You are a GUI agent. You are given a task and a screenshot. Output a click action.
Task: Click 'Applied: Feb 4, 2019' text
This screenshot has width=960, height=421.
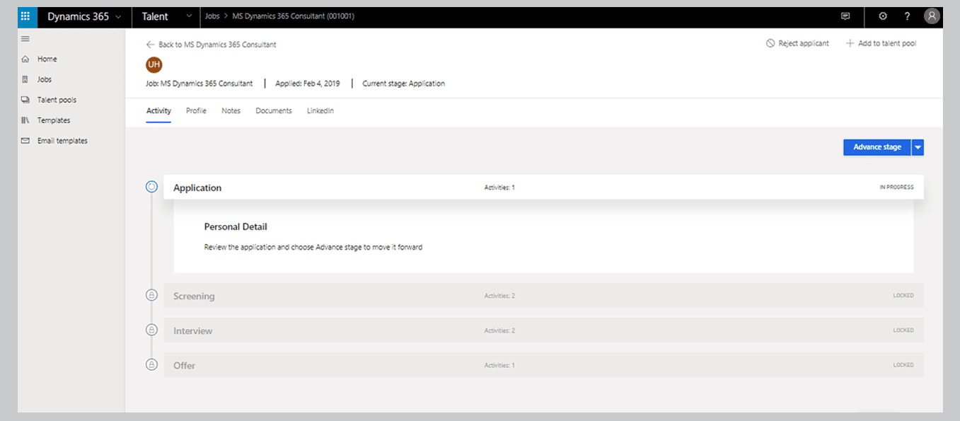(x=307, y=83)
